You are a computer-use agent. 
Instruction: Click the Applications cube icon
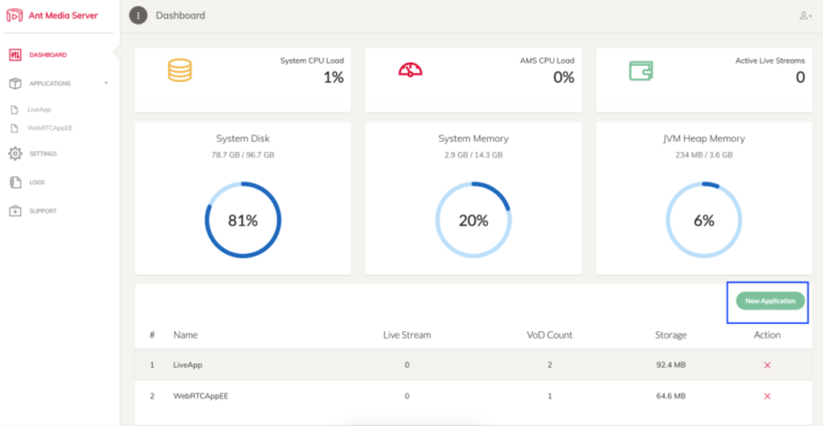pyautogui.click(x=14, y=84)
